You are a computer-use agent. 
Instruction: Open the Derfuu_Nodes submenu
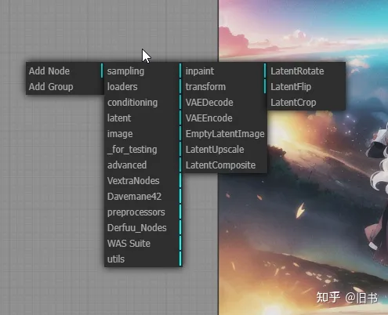tap(143, 227)
